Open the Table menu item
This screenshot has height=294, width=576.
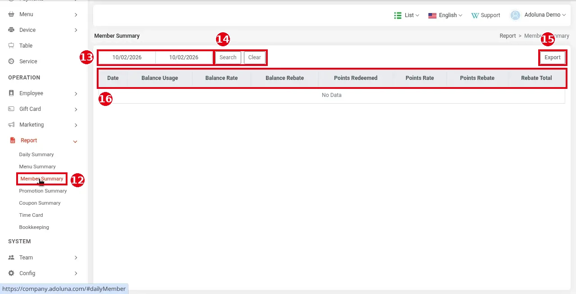tap(26, 46)
